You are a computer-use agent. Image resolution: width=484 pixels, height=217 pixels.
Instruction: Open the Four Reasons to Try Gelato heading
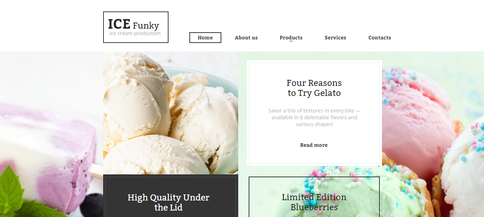(314, 88)
